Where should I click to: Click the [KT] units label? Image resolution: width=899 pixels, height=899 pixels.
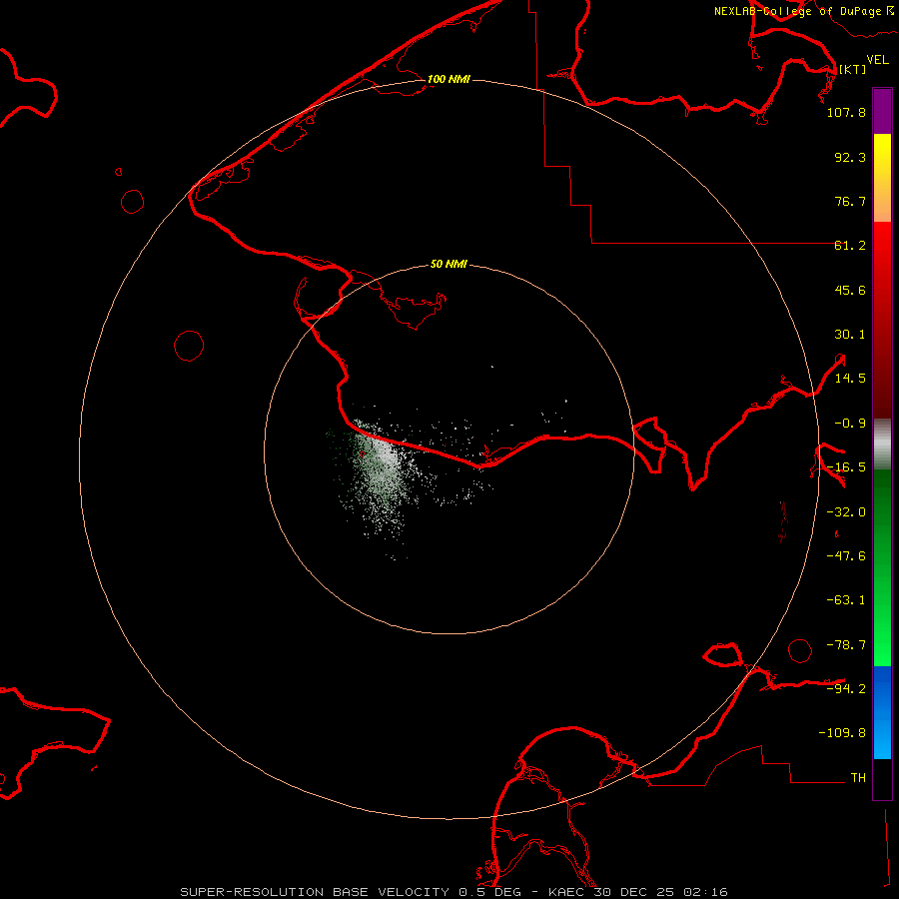[x=852, y=69]
